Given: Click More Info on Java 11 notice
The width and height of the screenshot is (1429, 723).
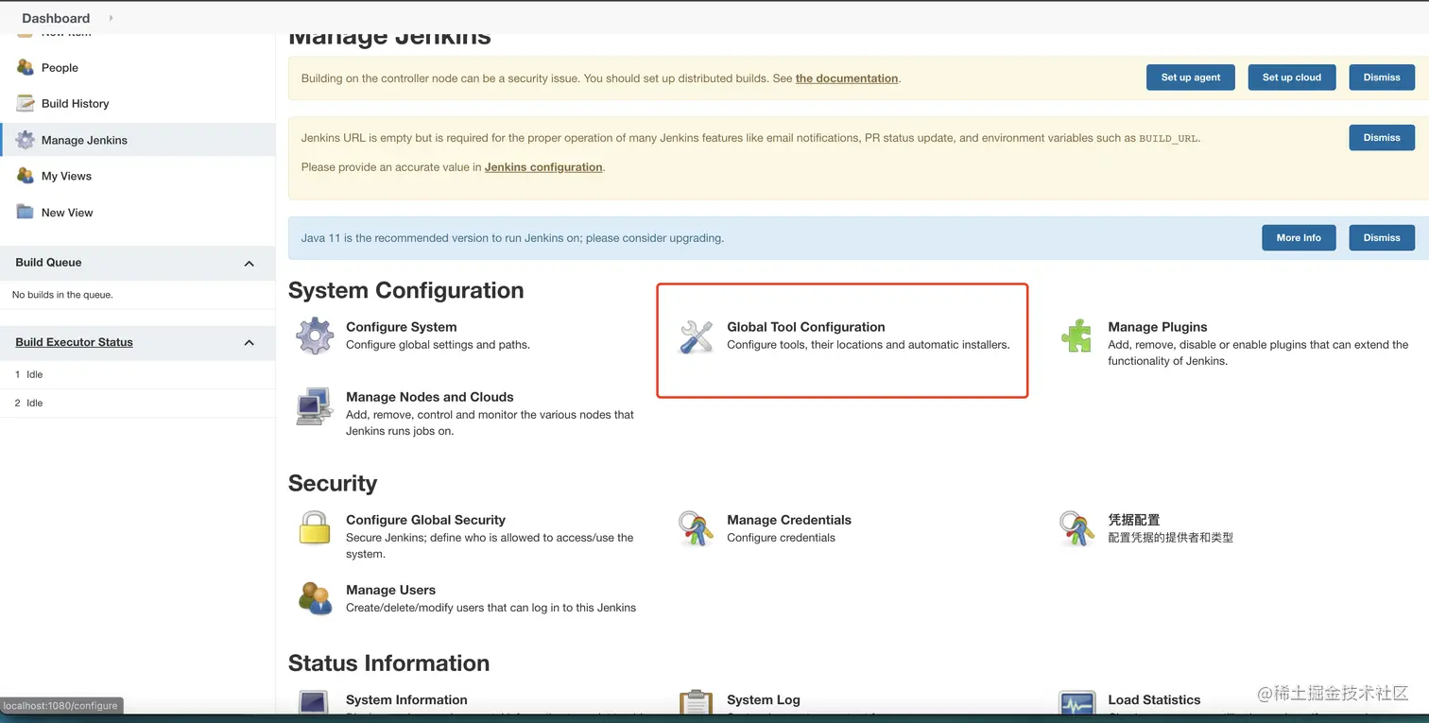Looking at the screenshot, I should (1298, 238).
